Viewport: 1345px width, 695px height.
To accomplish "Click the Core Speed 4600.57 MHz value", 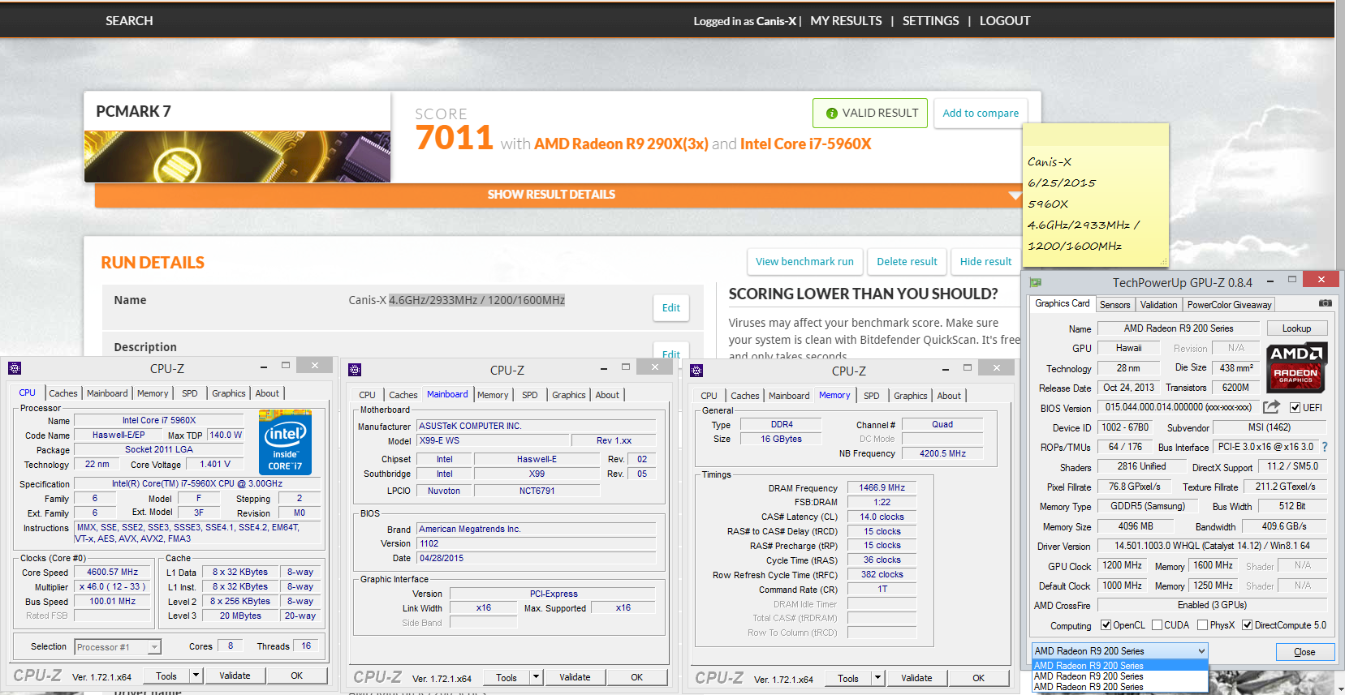I will 113,572.
